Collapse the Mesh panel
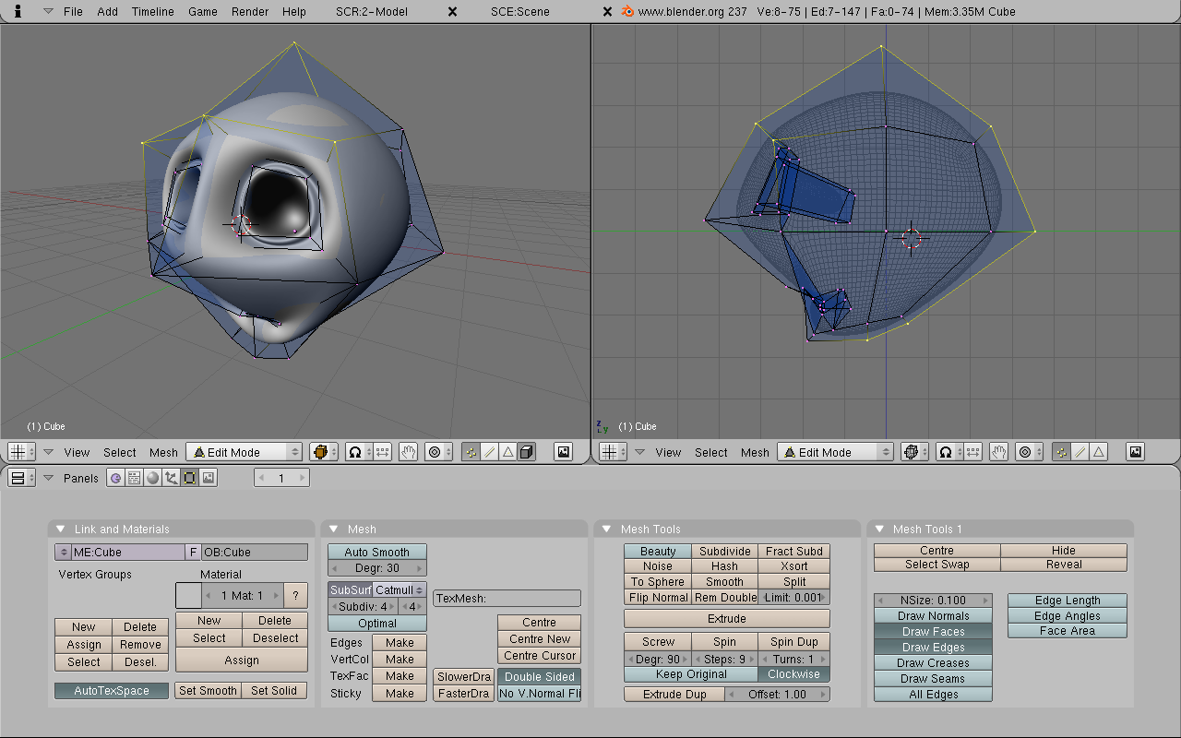Viewport: 1181px width, 738px height. [x=334, y=529]
